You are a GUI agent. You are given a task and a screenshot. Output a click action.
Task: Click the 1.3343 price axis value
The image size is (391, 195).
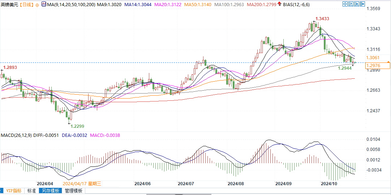[373, 29]
